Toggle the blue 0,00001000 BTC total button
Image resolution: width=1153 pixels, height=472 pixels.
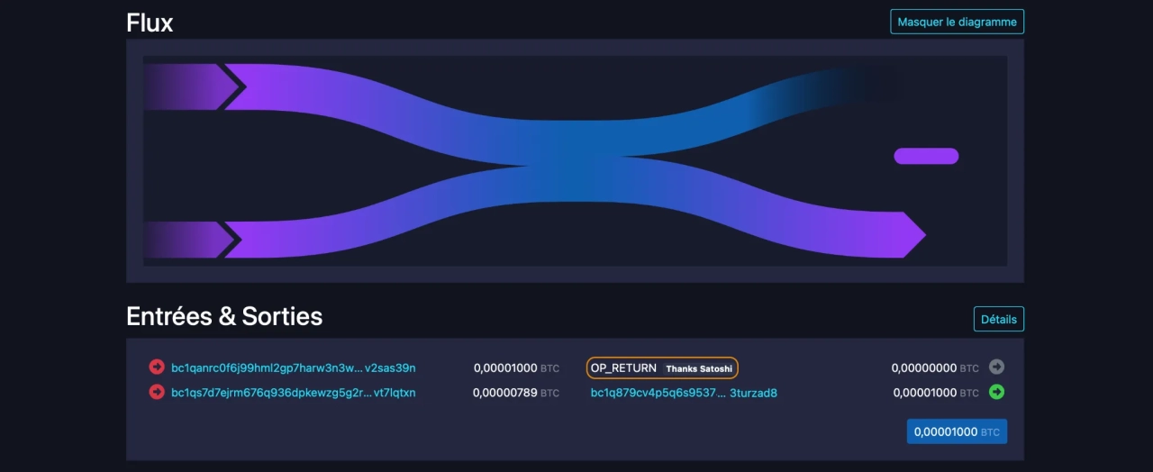click(x=957, y=431)
